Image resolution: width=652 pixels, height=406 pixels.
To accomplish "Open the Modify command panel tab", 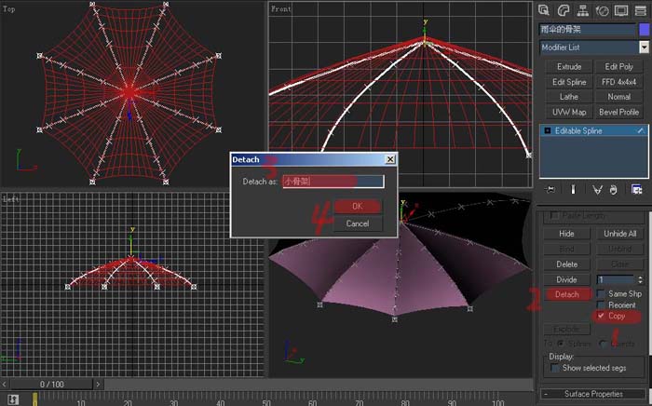I will [563, 10].
